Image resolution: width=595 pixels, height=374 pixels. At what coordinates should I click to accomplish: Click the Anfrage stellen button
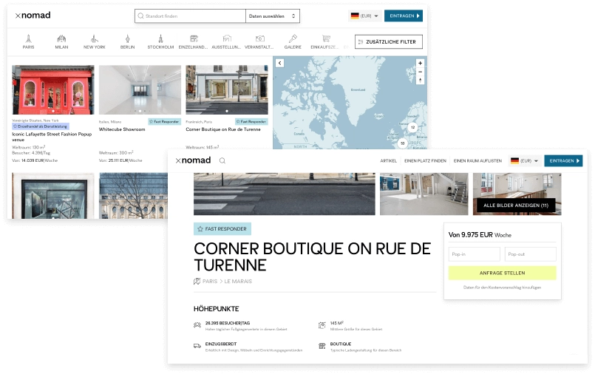502,273
